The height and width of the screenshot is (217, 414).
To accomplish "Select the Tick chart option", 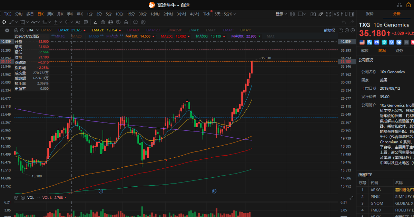I will pyautogui.click(x=207, y=14).
